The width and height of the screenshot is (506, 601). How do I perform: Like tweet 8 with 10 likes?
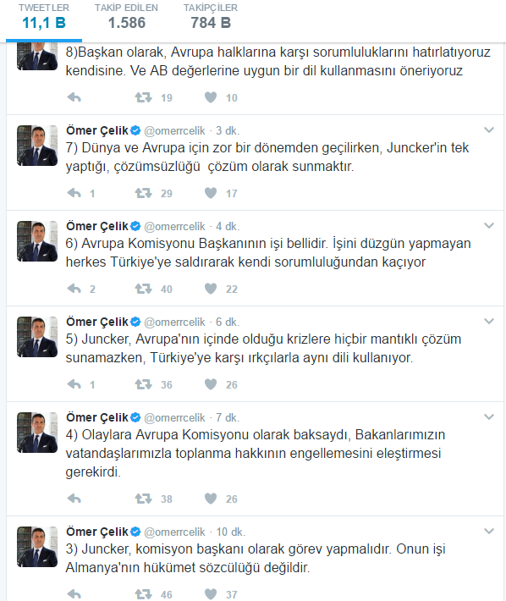pyautogui.click(x=211, y=97)
